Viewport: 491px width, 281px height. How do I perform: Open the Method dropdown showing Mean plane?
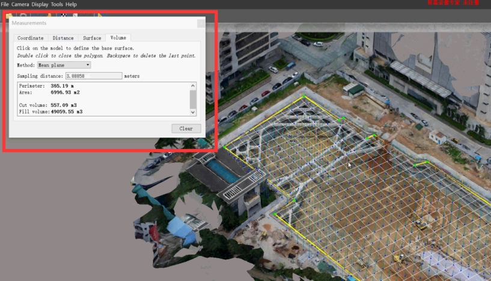(64, 65)
